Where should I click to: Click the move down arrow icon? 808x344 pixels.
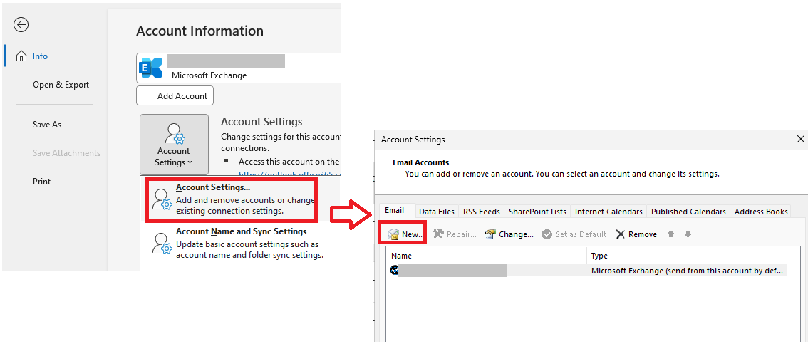pyautogui.click(x=688, y=234)
